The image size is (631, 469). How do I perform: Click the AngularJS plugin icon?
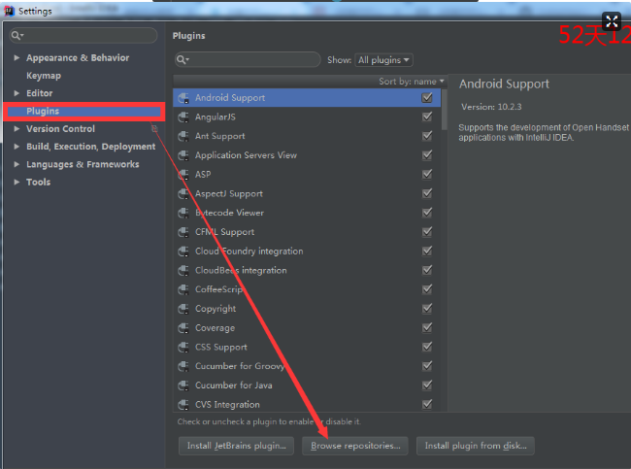[183, 117]
